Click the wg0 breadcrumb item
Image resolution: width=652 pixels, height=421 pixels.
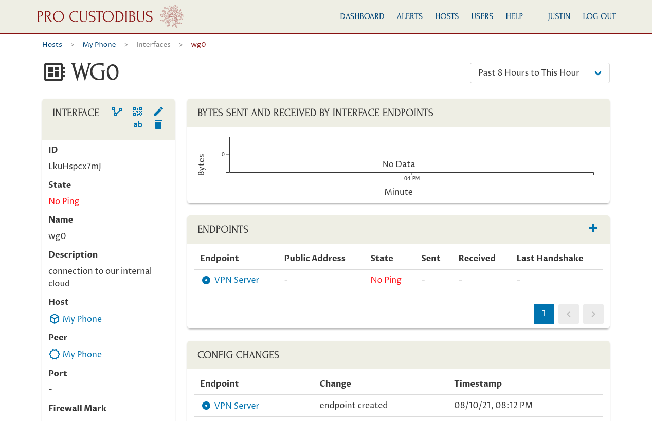pyautogui.click(x=198, y=45)
